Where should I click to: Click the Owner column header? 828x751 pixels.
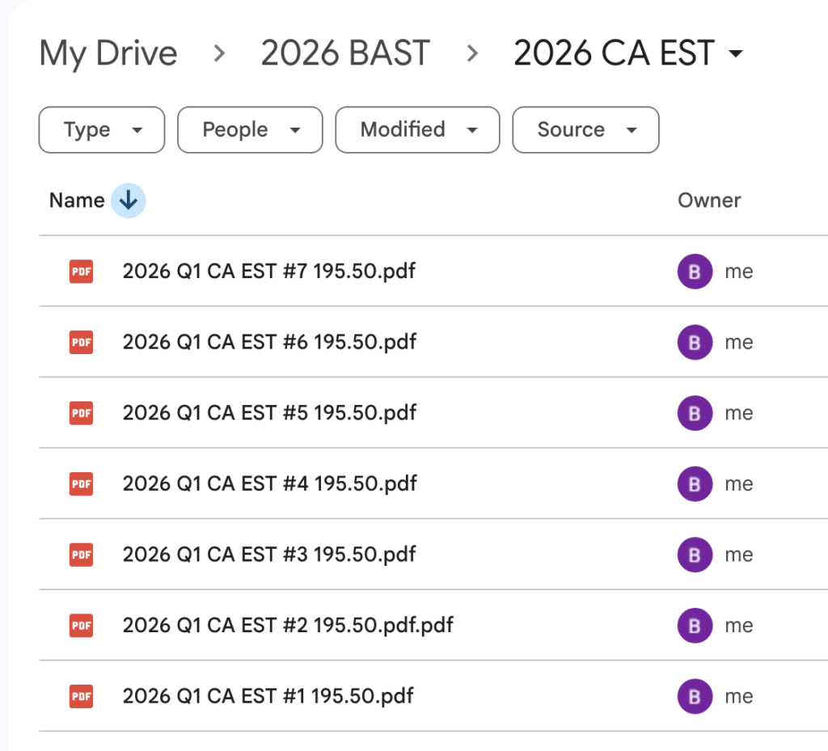(709, 200)
